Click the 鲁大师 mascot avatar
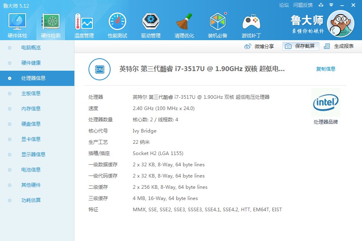Image resolution: width=362 pixels, height=241 pixels. pos(341,24)
